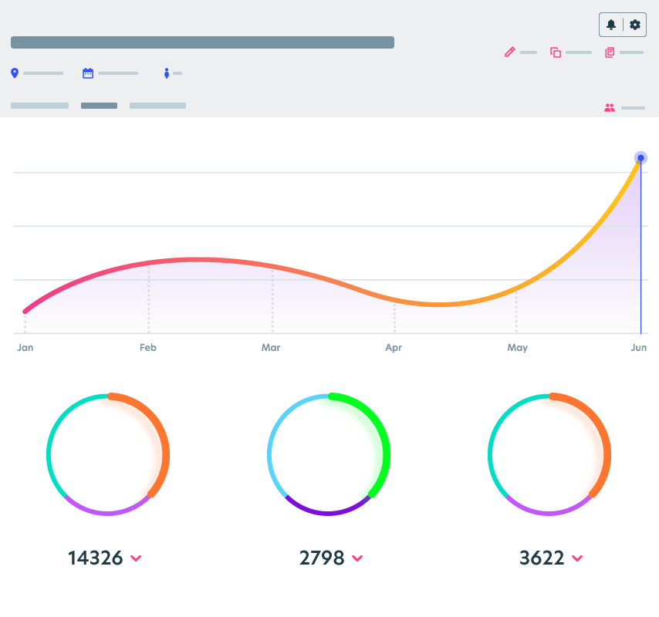
Task: Click the pink document library icon
Action: coord(610,52)
